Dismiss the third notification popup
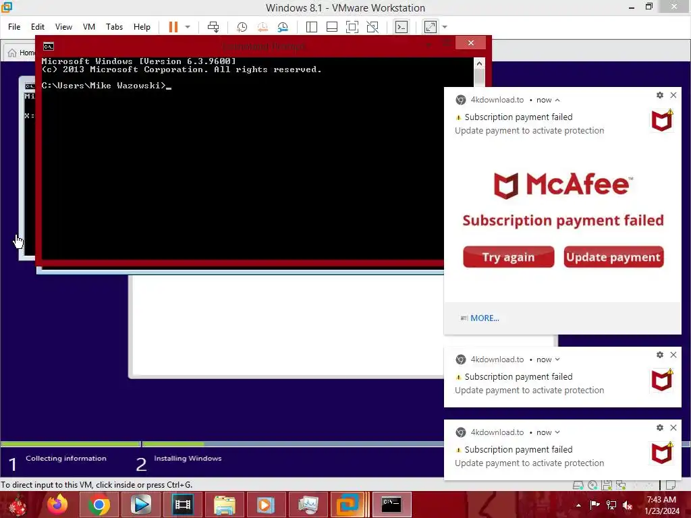This screenshot has height=518, width=691. click(x=673, y=427)
